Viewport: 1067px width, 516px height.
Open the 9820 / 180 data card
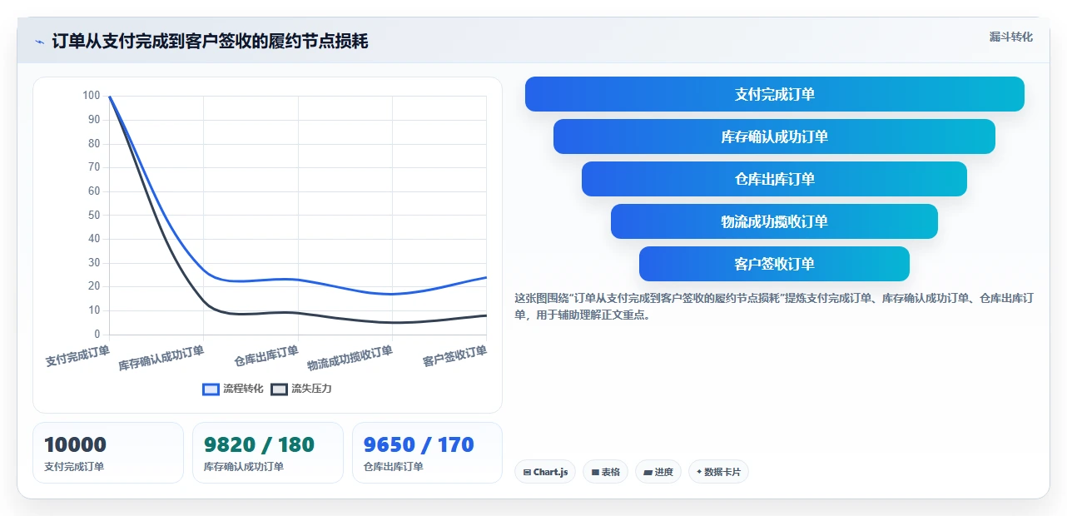click(x=268, y=453)
